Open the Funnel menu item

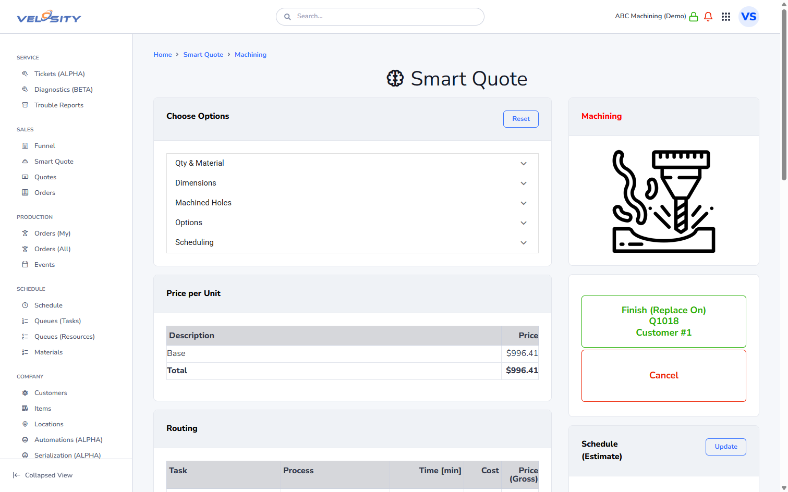(x=45, y=145)
